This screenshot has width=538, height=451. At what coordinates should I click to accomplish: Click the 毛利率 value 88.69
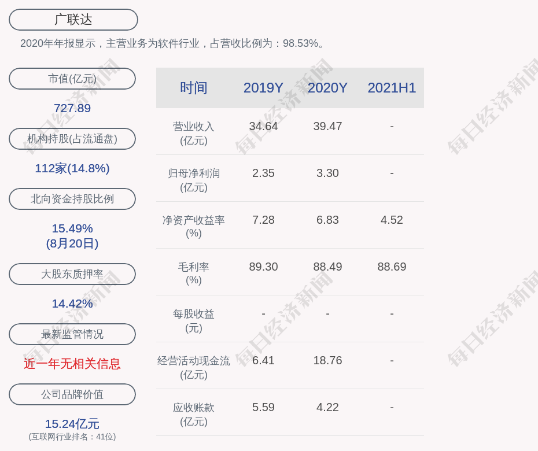(392, 267)
